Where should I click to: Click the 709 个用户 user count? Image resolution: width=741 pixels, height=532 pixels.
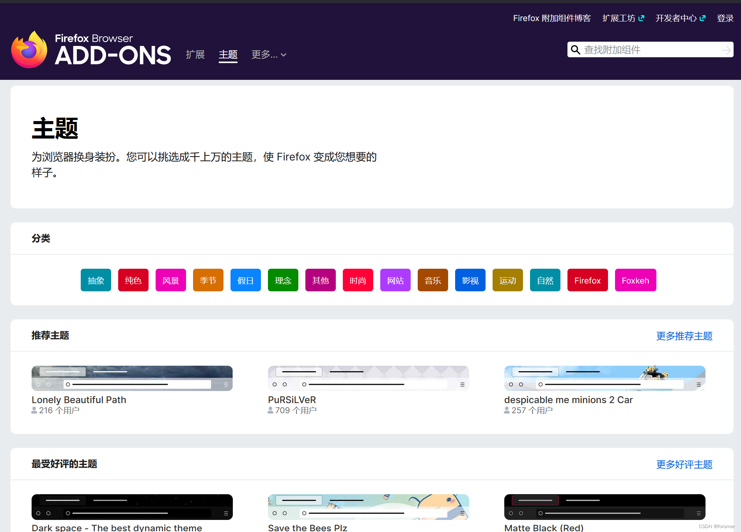pyautogui.click(x=292, y=410)
